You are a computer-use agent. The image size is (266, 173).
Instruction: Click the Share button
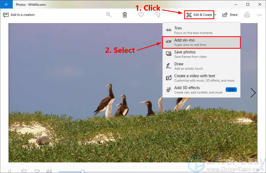click(x=230, y=15)
